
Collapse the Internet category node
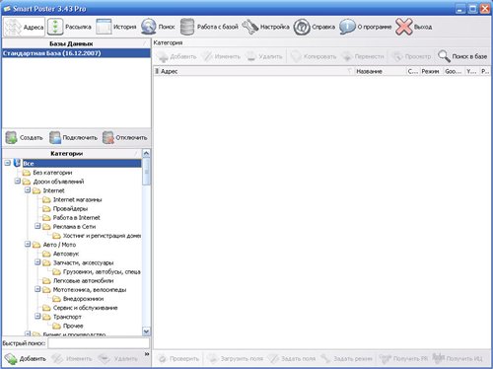point(28,190)
